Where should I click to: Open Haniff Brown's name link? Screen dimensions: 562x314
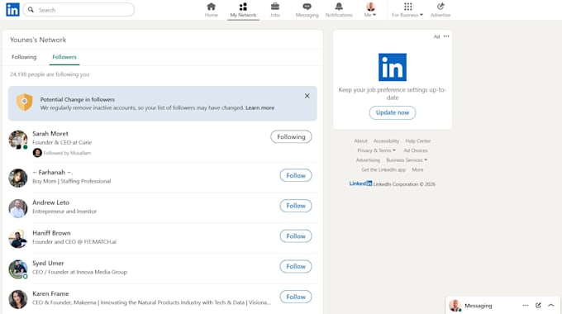(51, 233)
